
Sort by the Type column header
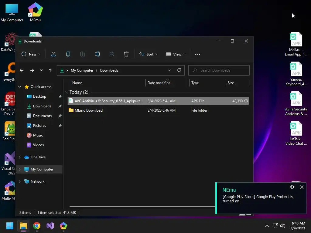(x=195, y=83)
